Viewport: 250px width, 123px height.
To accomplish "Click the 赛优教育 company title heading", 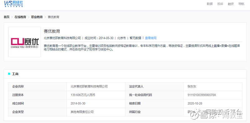I will [52, 31].
